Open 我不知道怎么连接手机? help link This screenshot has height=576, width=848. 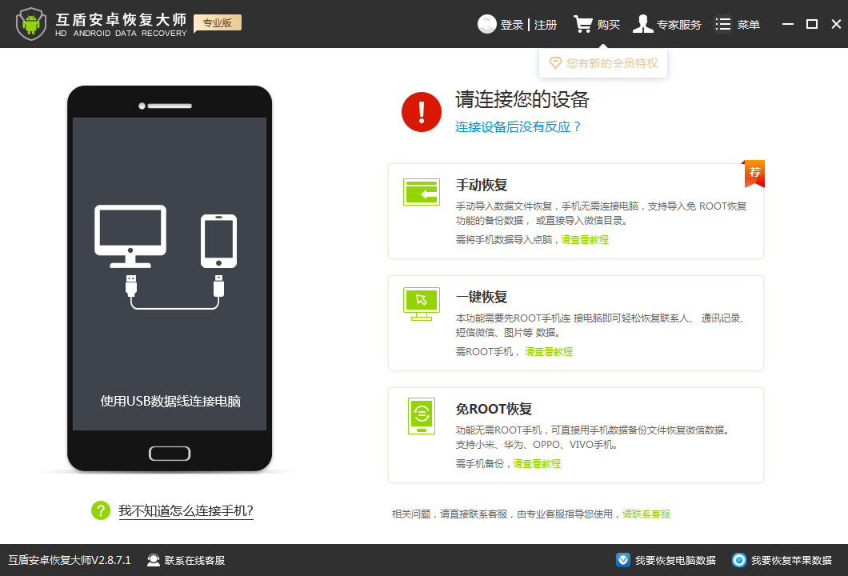[x=186, y=510]
